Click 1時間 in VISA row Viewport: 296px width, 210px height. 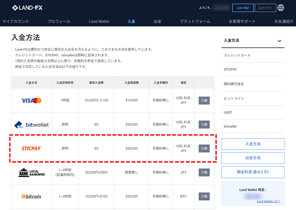pos(65,100)
